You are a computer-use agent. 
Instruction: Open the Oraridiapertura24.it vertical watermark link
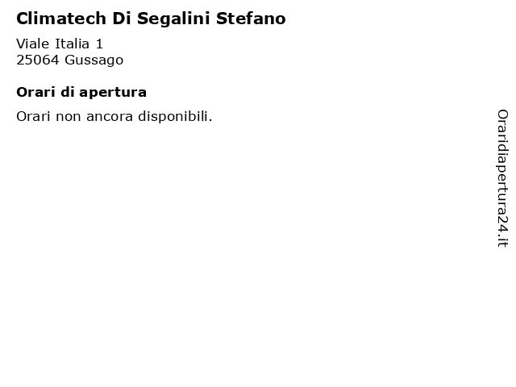502,178
